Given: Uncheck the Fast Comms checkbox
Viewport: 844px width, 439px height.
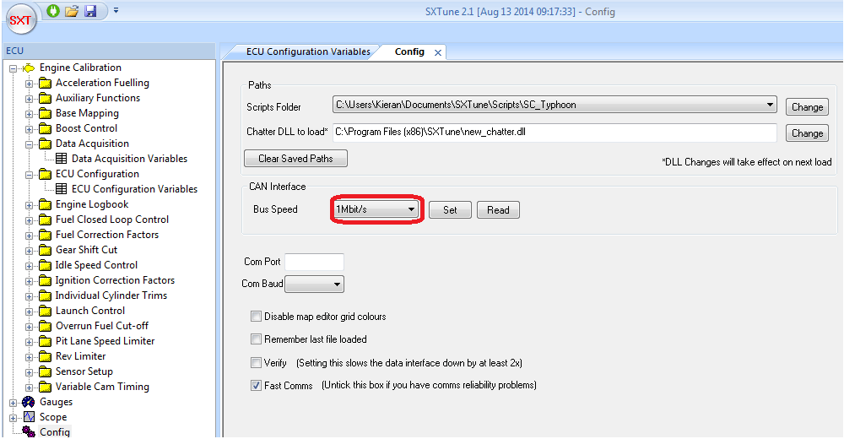Looking at the screenshot, I should [x=256, y=386].
